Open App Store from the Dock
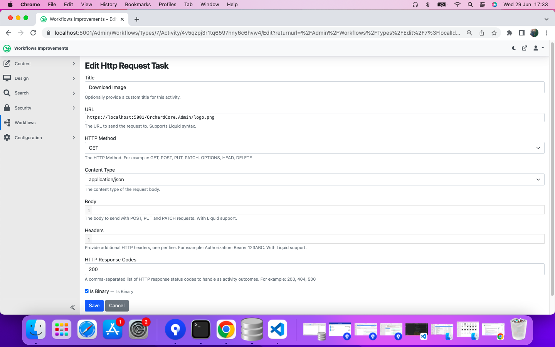This screenshot has height=347, width=555. 113,329
